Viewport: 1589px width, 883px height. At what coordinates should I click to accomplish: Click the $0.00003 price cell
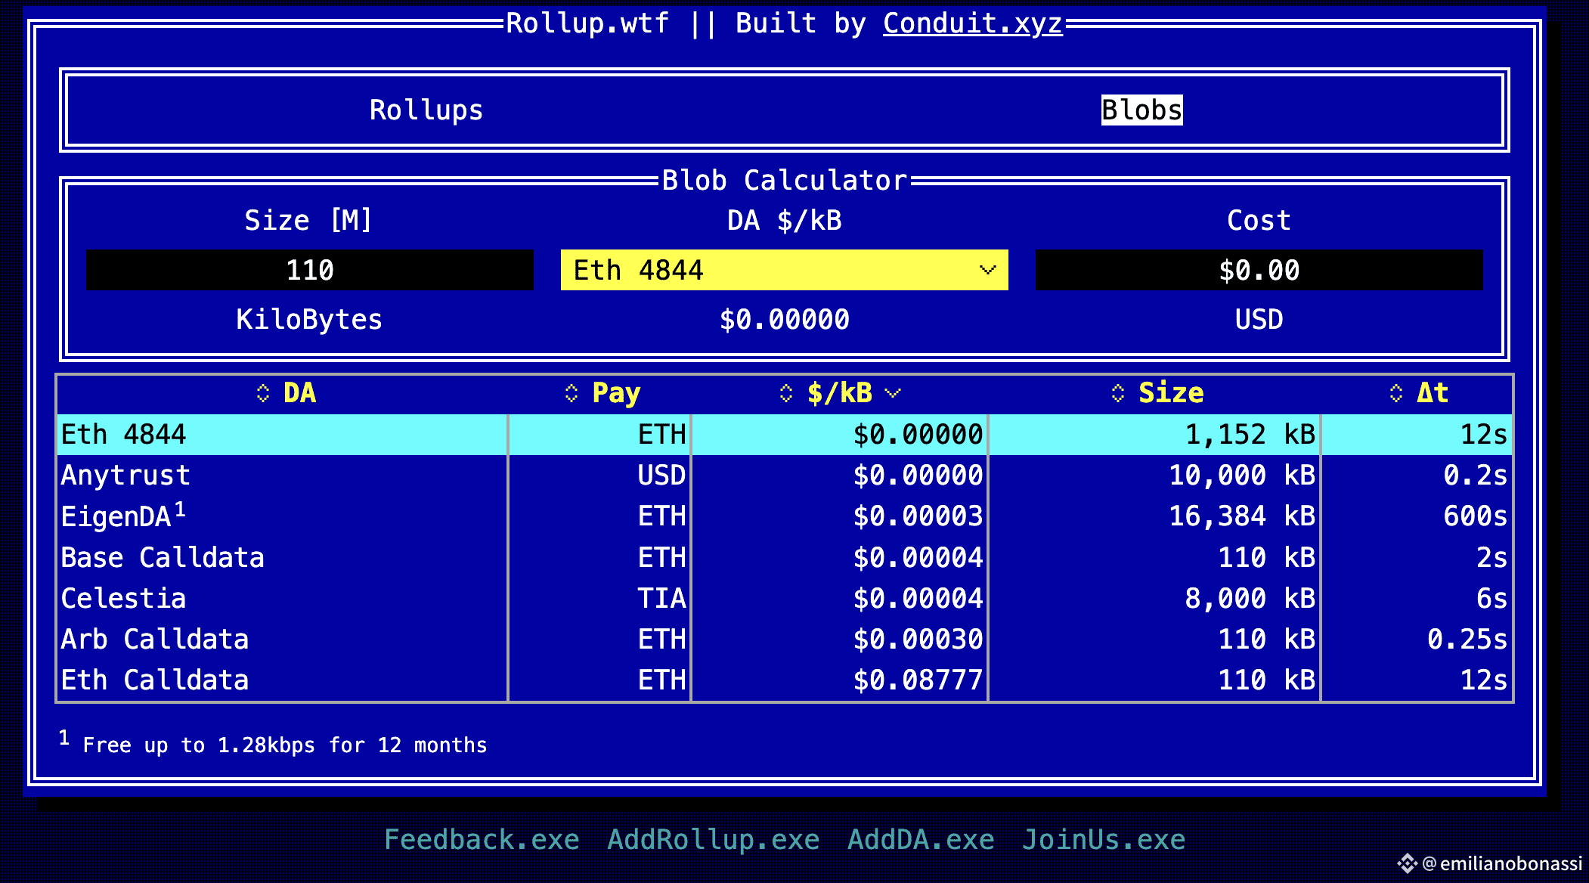pyautogui.click(x=918, y=516)
